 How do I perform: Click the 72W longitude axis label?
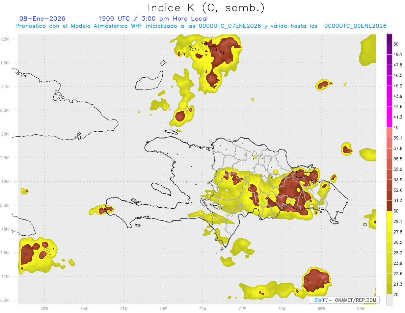click(x=202, y=308)
